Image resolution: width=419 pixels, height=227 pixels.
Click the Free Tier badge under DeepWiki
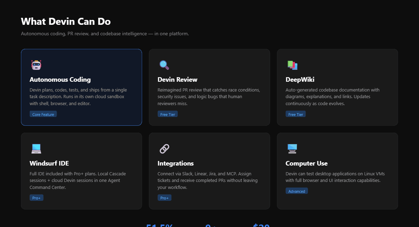coord(295,113)
